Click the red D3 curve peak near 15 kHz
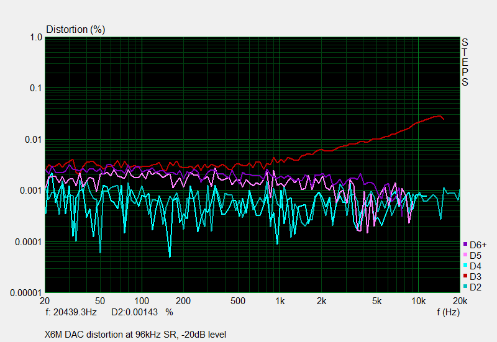This screenshot has width=497, height=342. (439, 116)
